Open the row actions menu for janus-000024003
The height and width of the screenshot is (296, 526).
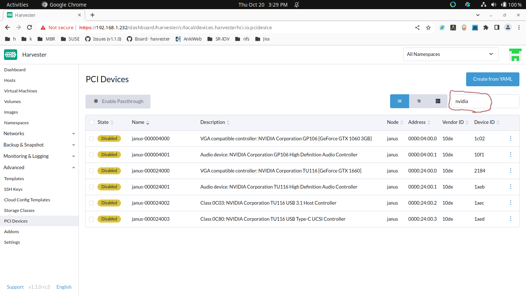510,219
